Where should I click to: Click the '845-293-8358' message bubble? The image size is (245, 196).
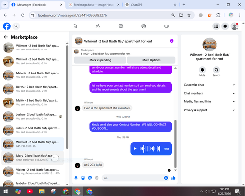93,165
